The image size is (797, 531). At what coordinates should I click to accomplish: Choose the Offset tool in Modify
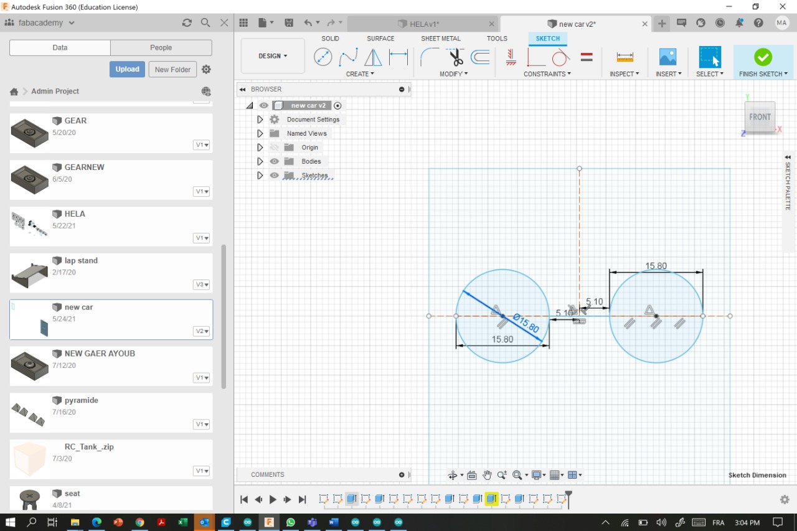coord(480,57)
